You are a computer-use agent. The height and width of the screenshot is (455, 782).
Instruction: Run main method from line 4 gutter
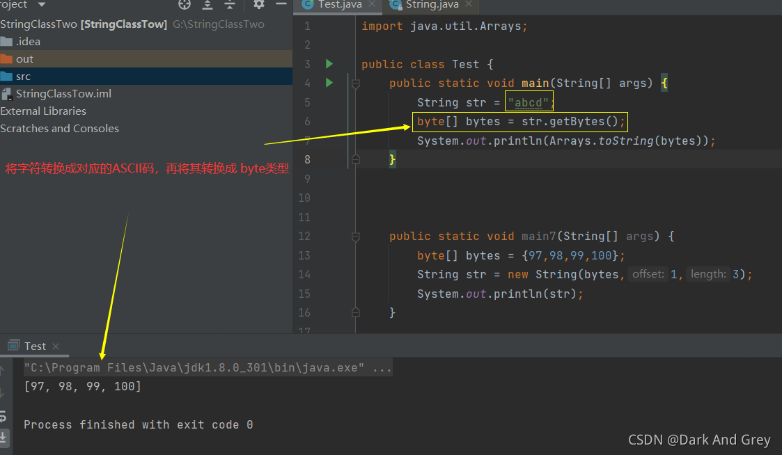click(329, 83)
